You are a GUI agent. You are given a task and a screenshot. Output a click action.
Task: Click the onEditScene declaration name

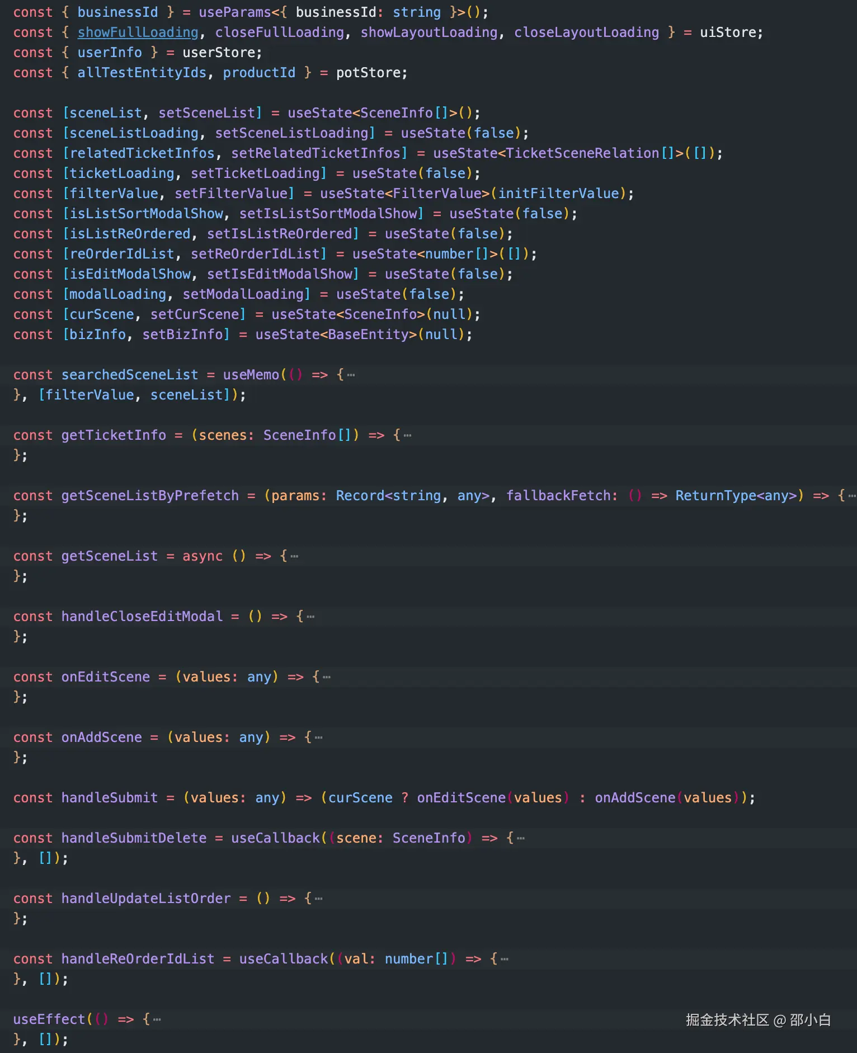106,677
